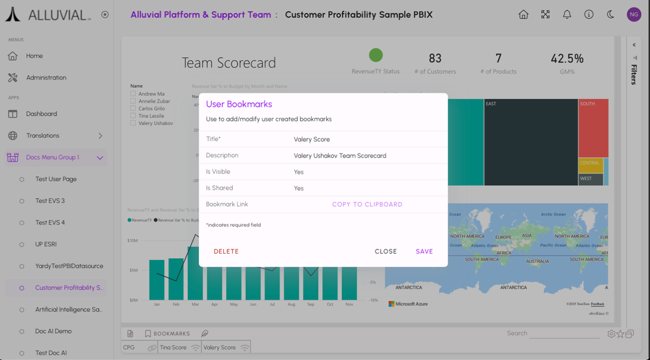Click the home icon in top header

tap(523, 15)
